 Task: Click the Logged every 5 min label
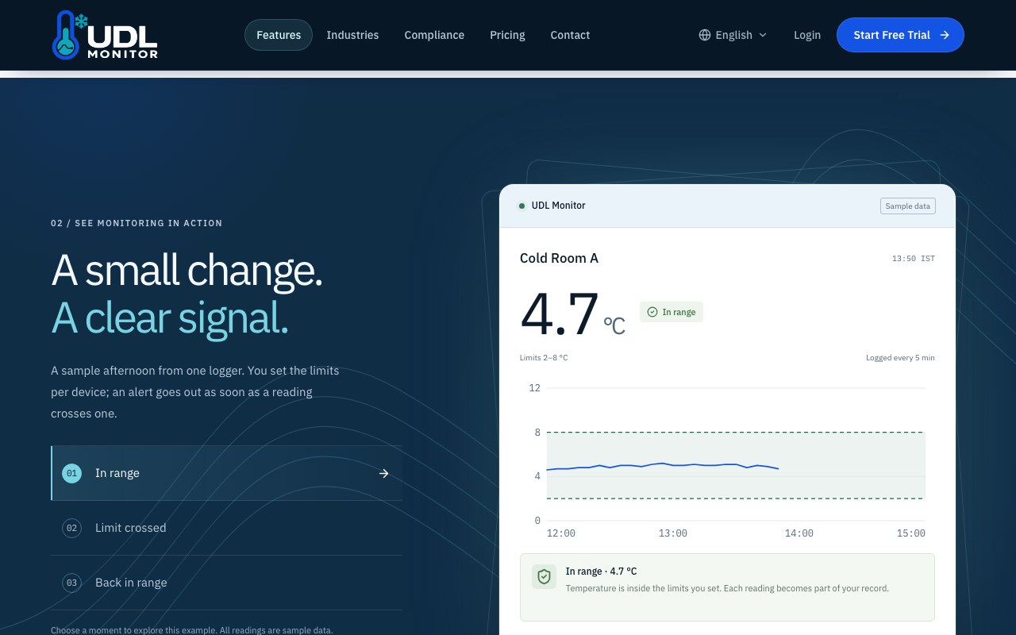point(900,358)
